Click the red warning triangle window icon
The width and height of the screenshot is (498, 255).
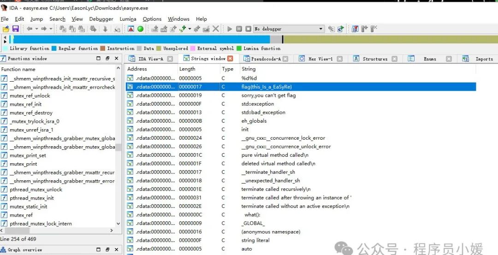pyautogui.click(x=131, y=29)
